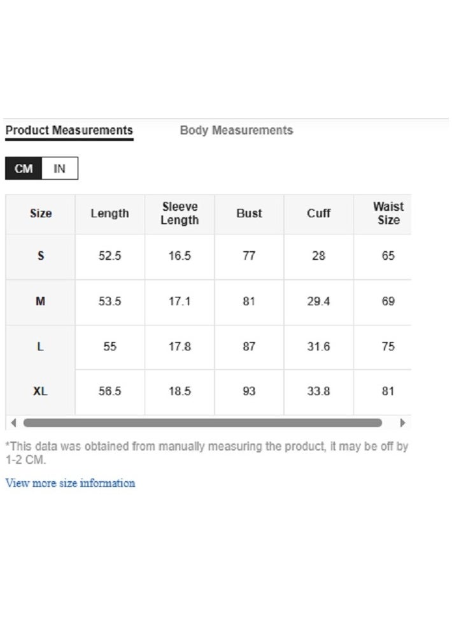452x620 pixels.
Task: Click the left scroll arrow under the table
Action: pyautogui.click(x=13, y=422)
